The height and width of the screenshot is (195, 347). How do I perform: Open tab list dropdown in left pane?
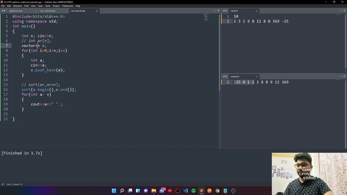218,11
